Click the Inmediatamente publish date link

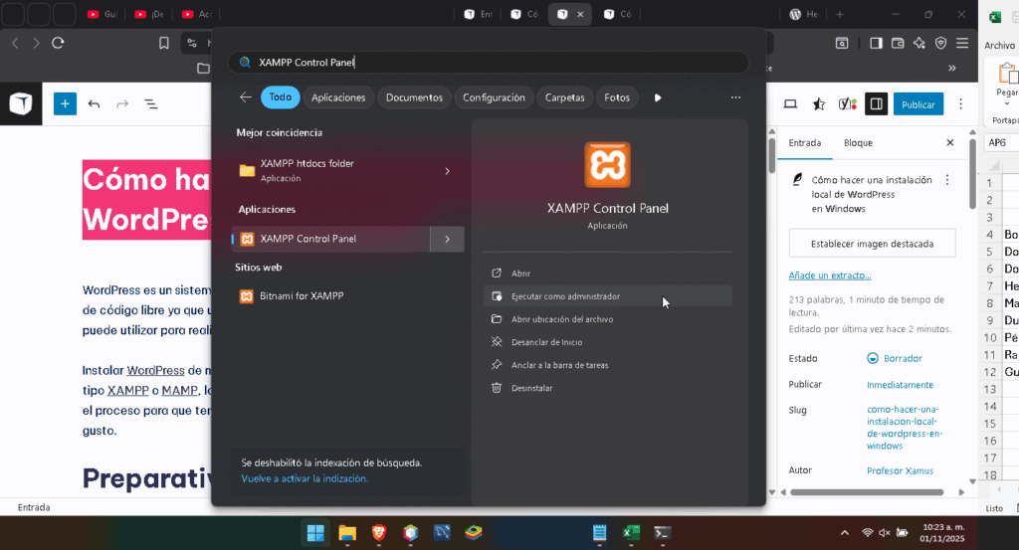[900, 385]
